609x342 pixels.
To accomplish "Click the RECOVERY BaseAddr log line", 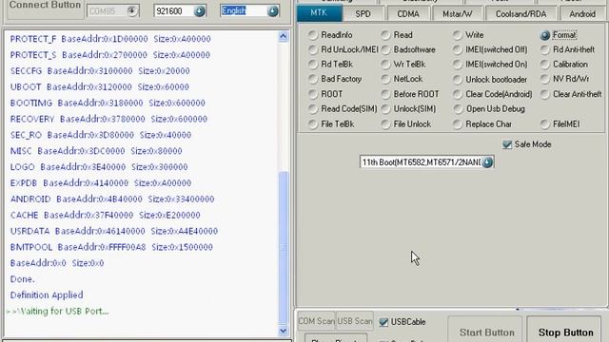I will [x=108, y=119].
